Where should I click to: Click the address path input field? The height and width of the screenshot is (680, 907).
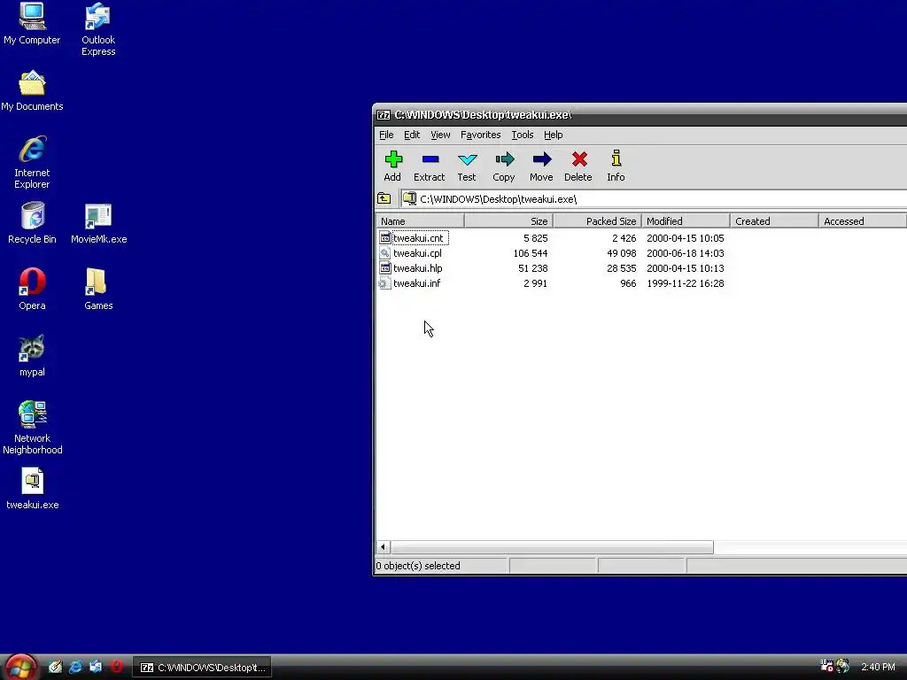[654, 199]
